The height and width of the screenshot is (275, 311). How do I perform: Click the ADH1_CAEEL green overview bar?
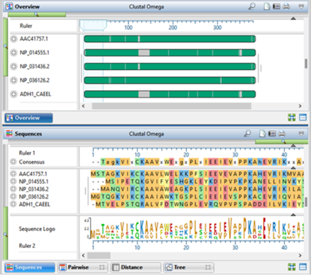pos(170,94)
